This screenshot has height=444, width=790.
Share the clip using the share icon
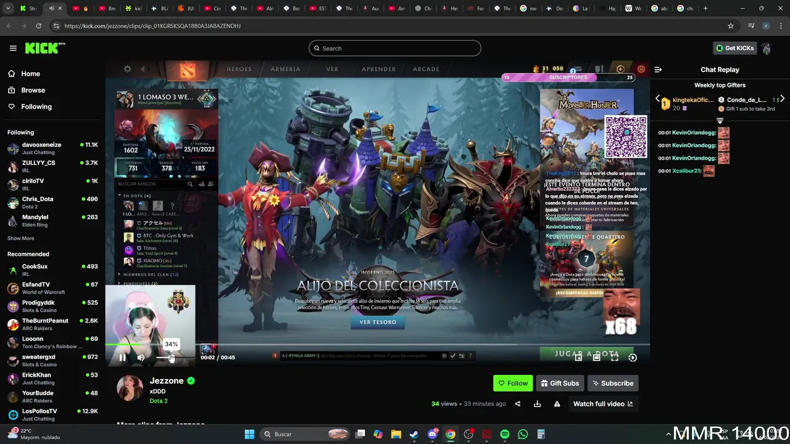click(517, 404)
